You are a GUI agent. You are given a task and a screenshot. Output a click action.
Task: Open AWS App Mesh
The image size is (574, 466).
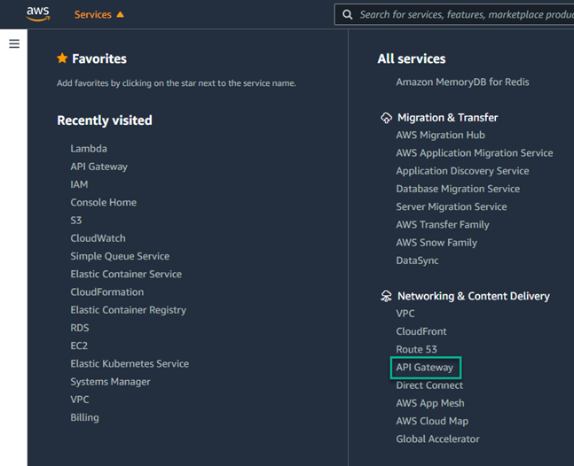pyautogui.click(x=430, y=403)
